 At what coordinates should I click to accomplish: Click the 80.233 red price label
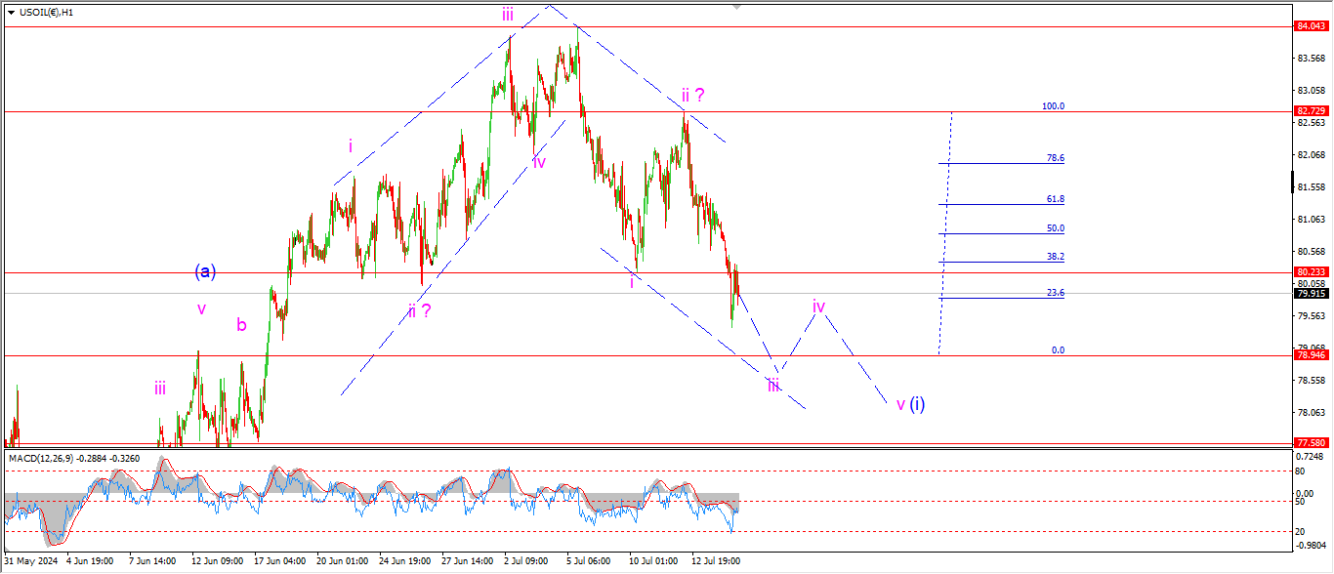coord(1311,272)
